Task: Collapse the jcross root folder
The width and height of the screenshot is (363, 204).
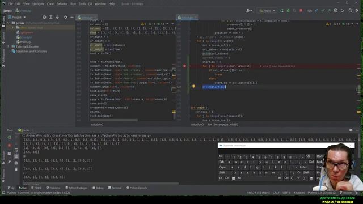Action: click(x=9, y=23)
